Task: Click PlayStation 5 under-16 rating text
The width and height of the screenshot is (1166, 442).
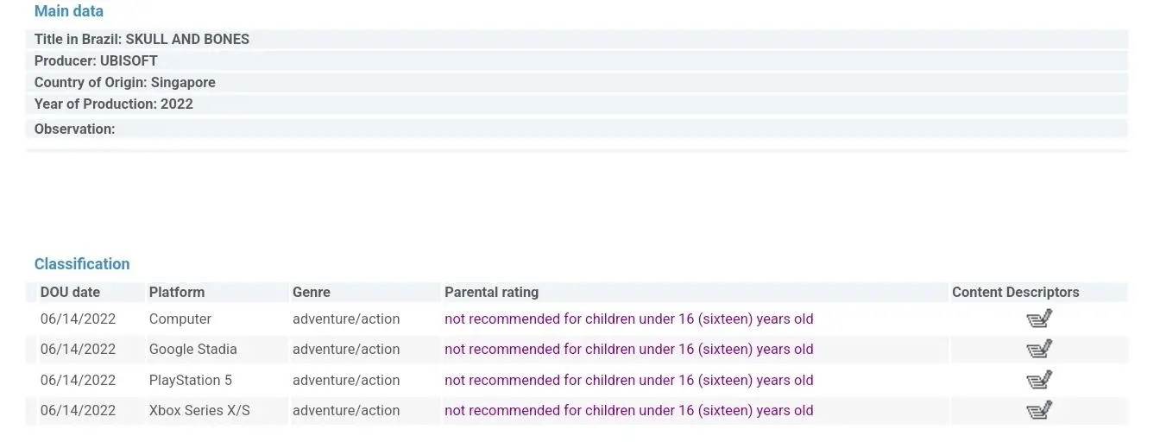Action: click(x=628, y=381)
